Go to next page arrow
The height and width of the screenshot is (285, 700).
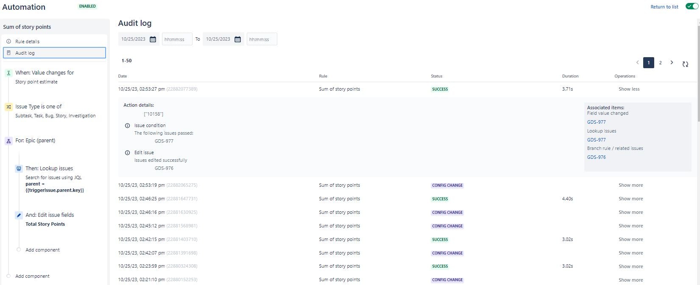point(672,63)
